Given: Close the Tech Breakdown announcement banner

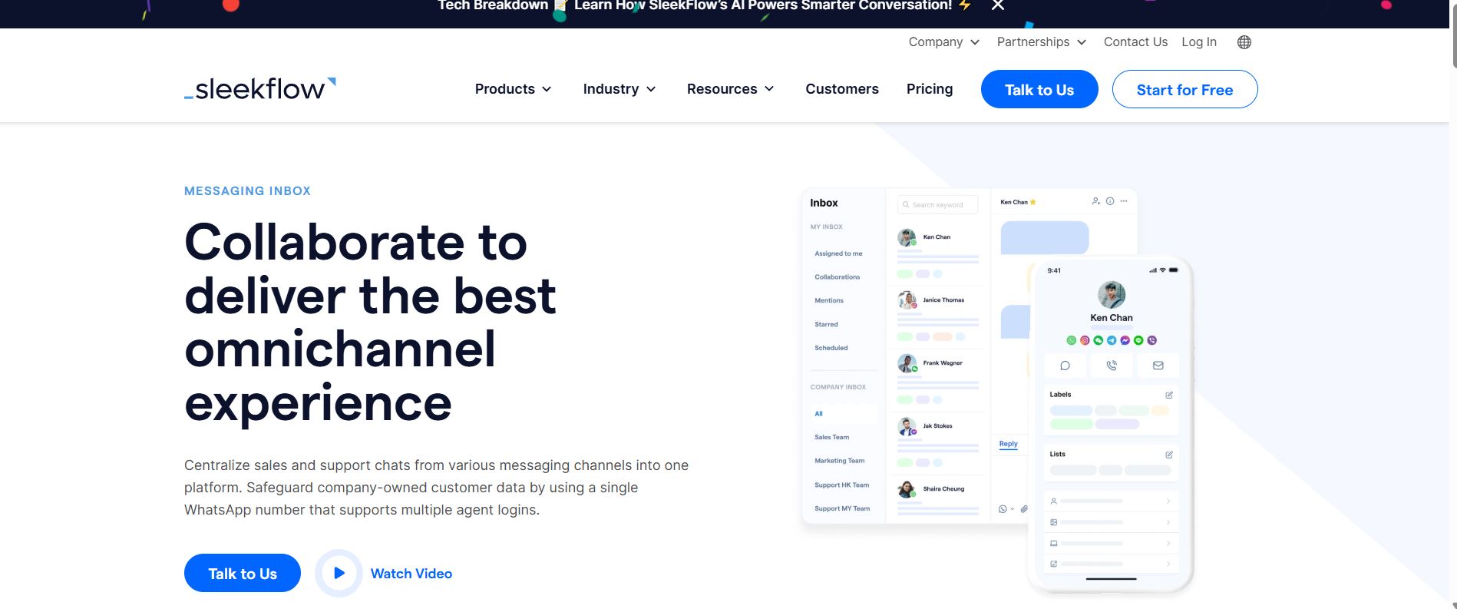Looking at the screenshot, I should pyautogui.click(x=998, y=5).
